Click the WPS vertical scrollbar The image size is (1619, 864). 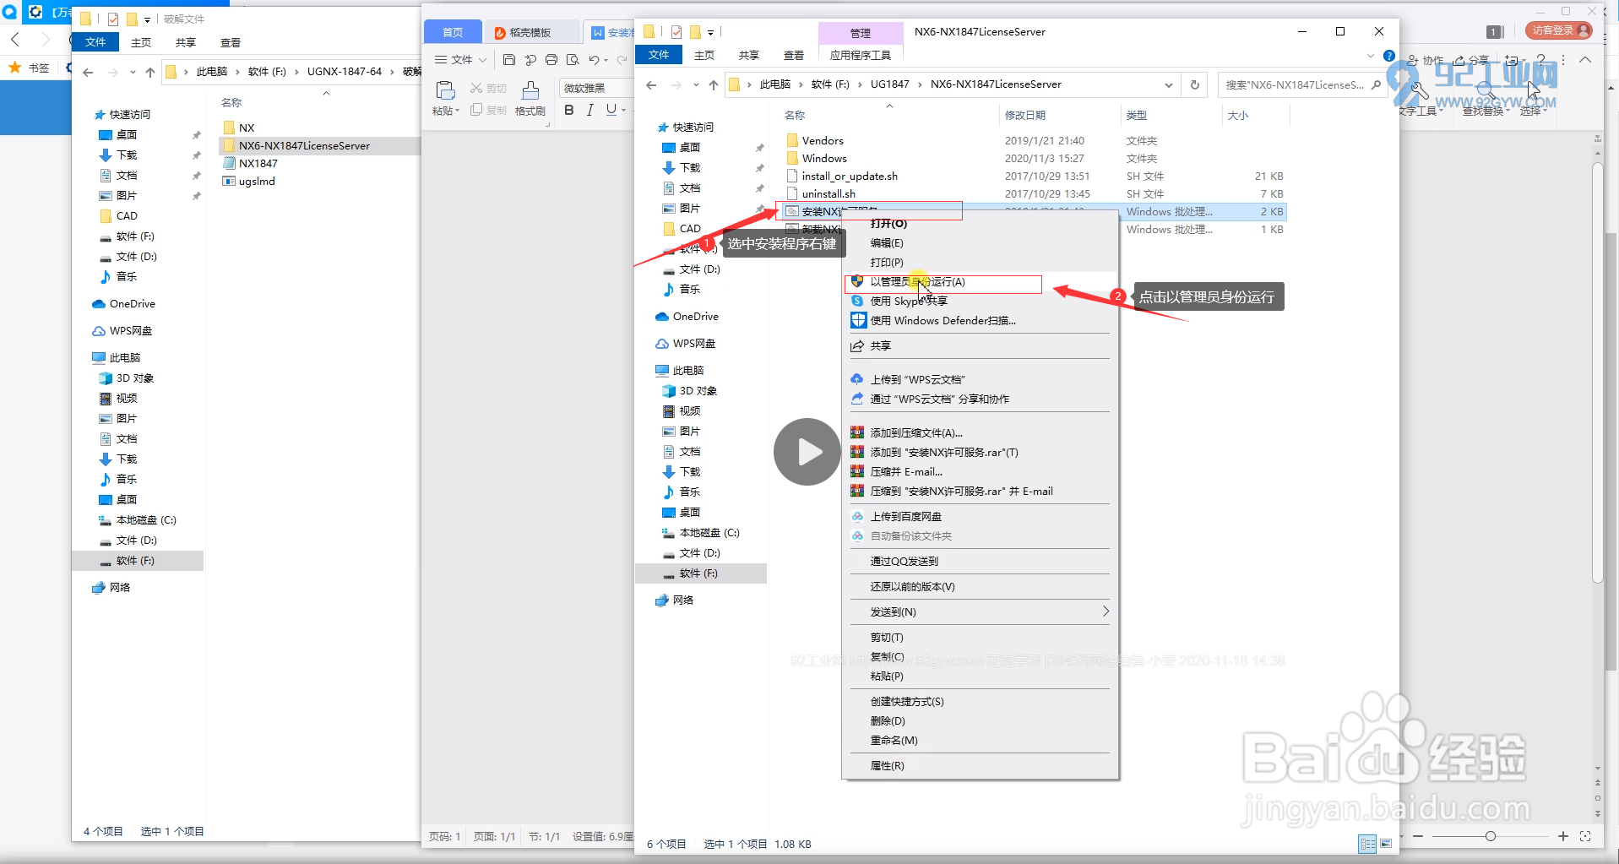coord(1597,372)
